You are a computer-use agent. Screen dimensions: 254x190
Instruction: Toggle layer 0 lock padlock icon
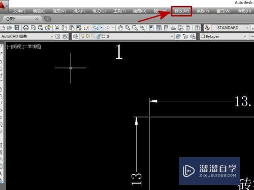point(99,36)
